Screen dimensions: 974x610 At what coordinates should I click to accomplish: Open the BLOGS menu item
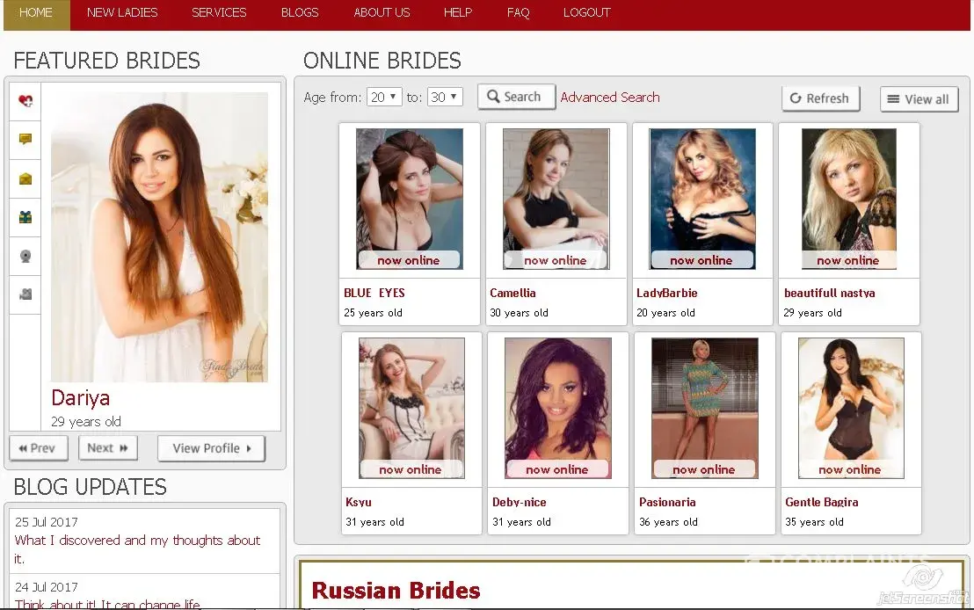pyautogui.click(x=300, y=12)
